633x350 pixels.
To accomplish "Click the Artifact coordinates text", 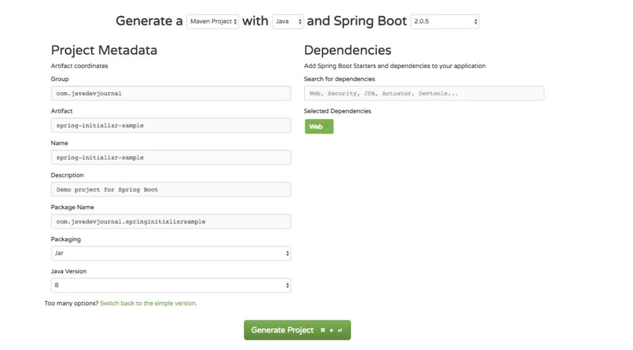I will pos(80,66).
